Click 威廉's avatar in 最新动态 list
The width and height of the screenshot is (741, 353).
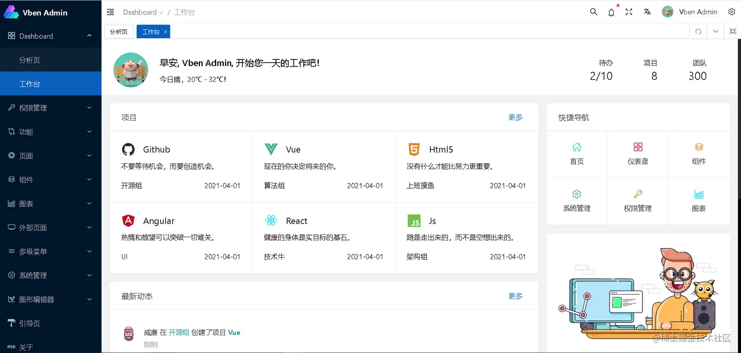tap(128, 334)
